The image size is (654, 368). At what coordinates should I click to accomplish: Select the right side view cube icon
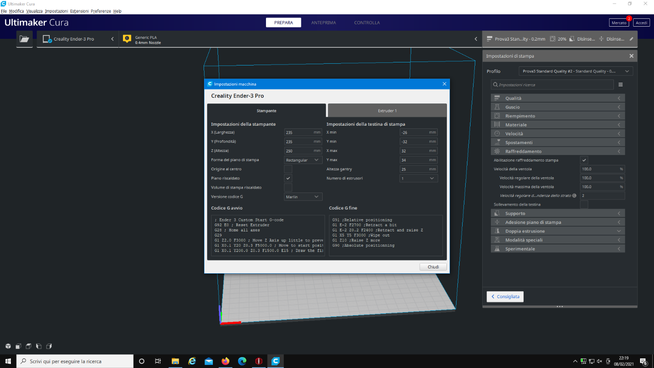point(49,346)
